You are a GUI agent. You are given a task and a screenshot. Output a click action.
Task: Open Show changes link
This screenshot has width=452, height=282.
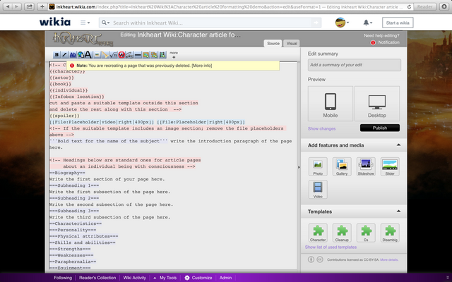click(x=322, y=128)
